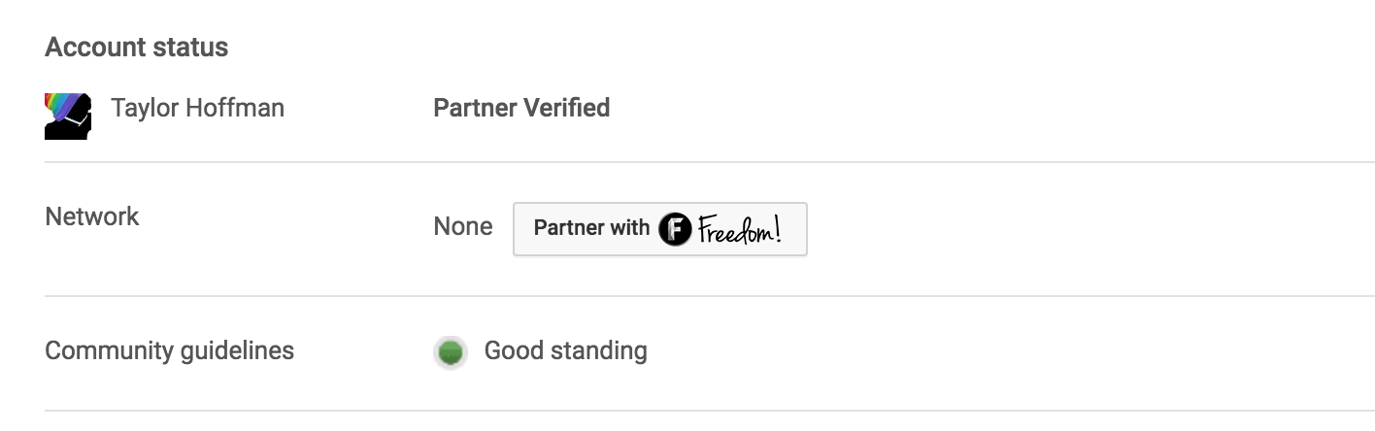This screenshot has height=431, width=1375.
Task: Click the Taylor Hoffman profile avatar
Action: pyautogui.click(x=68, y=116)
